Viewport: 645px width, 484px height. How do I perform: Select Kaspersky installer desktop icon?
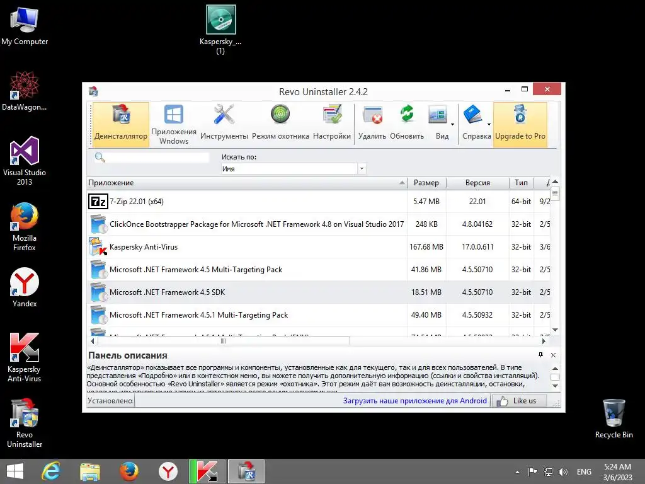pyautogui.click(x=220, y=30)
